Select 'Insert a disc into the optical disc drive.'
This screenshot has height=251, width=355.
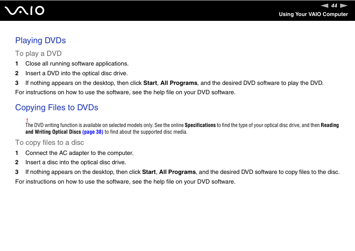point(76,162)
